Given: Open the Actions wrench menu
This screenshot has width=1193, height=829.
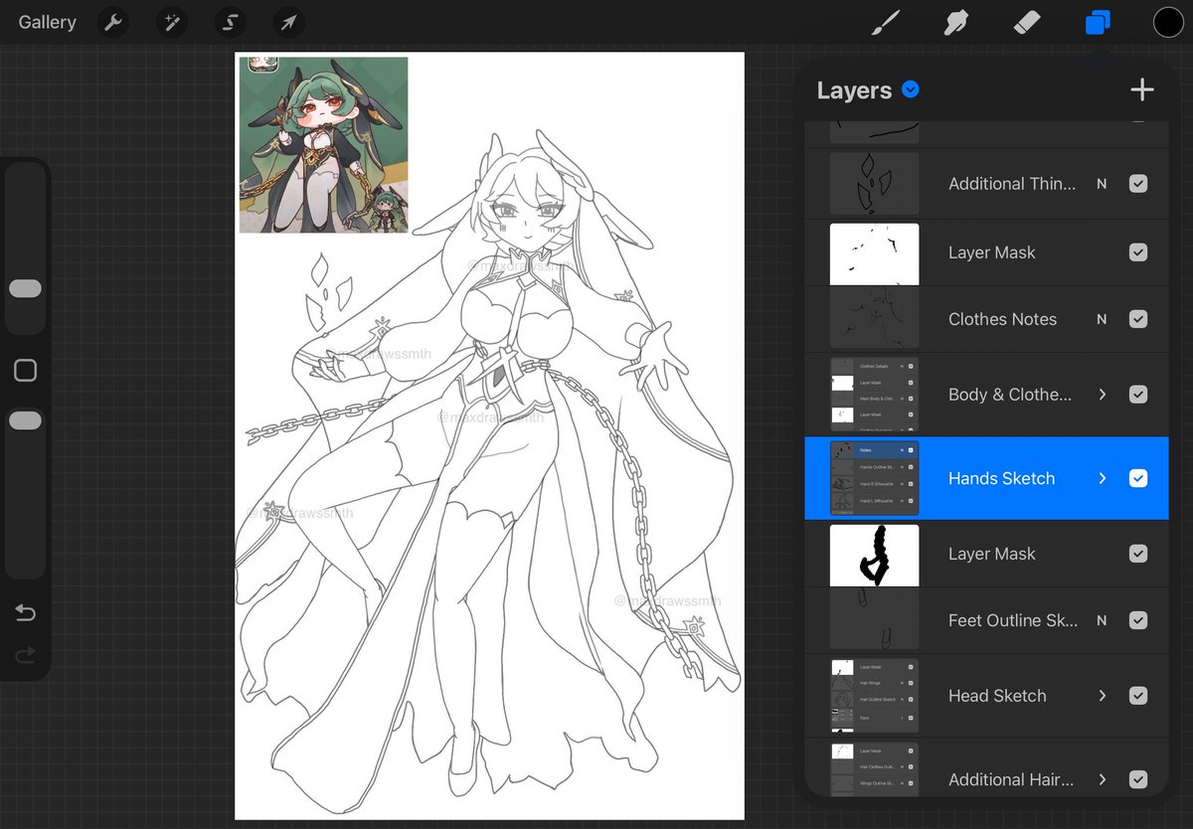Looking at the screenshot, I should click(x=114, y=22).
